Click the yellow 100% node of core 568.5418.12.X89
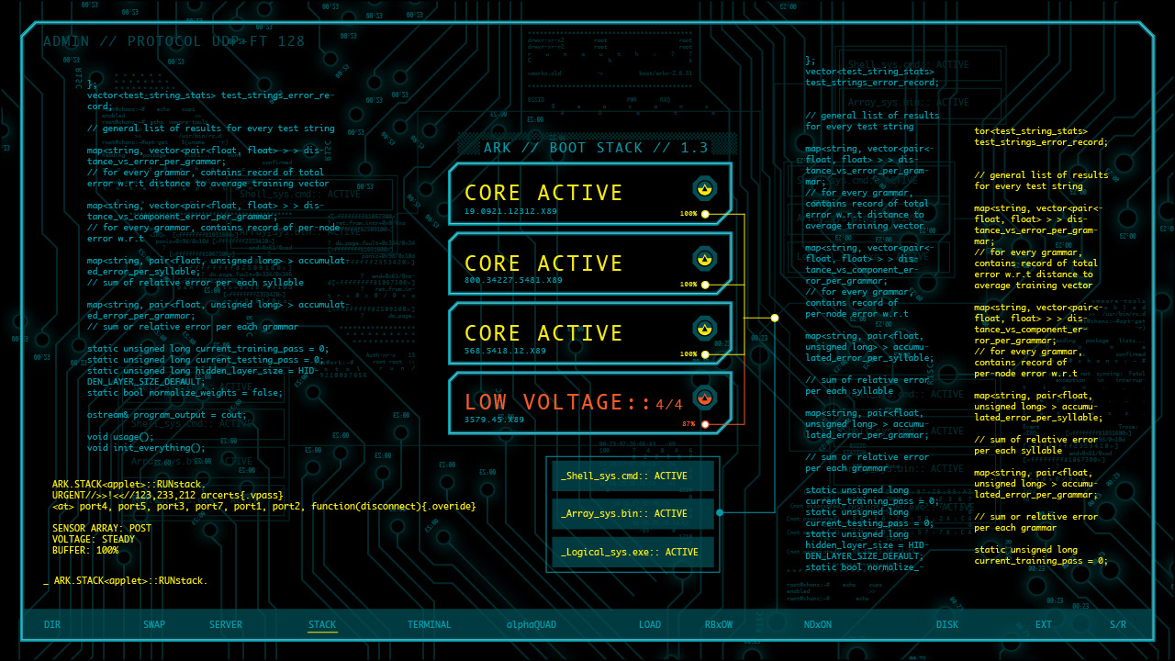This screenshot has width=1175, height=661. pyautogui.click(x=705, y=354)
